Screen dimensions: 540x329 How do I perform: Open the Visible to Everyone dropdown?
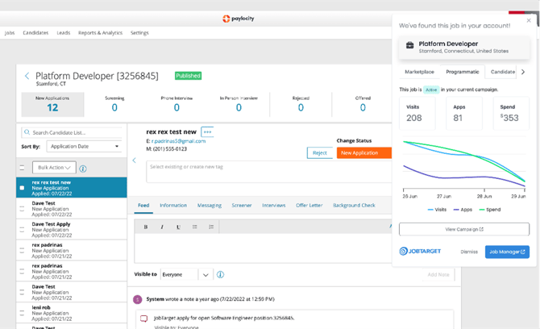click(186, 274)
